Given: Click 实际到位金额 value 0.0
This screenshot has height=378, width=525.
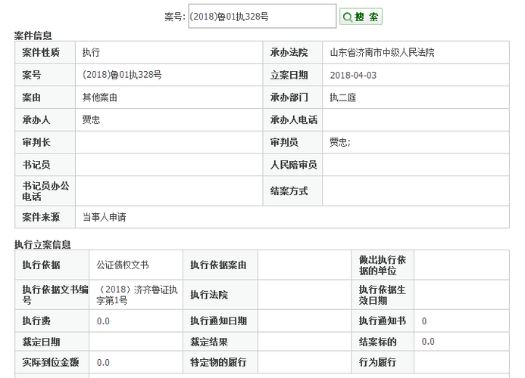Looking at the screenshot, I should (x=103, y=363).
